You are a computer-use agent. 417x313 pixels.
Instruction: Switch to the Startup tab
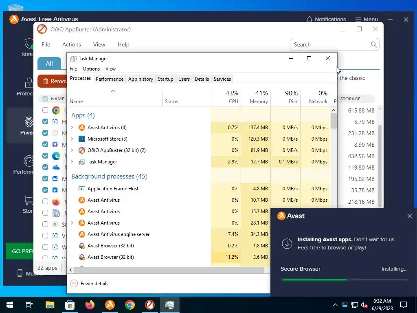point(166,79)
